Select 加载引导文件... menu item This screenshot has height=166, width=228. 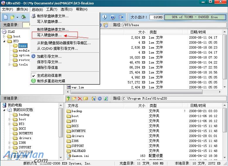coord(49,57)
